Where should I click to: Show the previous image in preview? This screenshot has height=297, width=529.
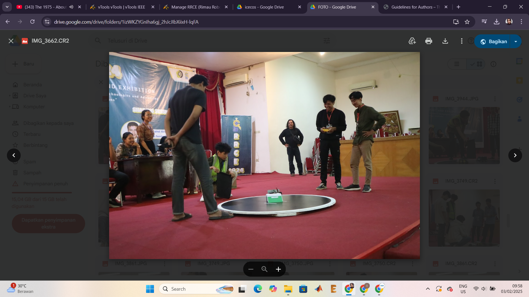(x=14, y=155)
